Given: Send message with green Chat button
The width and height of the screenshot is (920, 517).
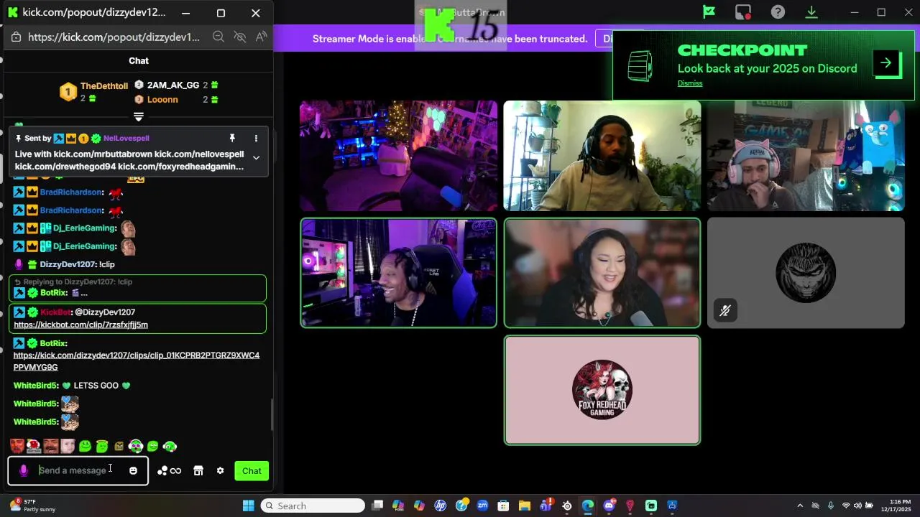Looking at the screenshot, I should 252,471.
